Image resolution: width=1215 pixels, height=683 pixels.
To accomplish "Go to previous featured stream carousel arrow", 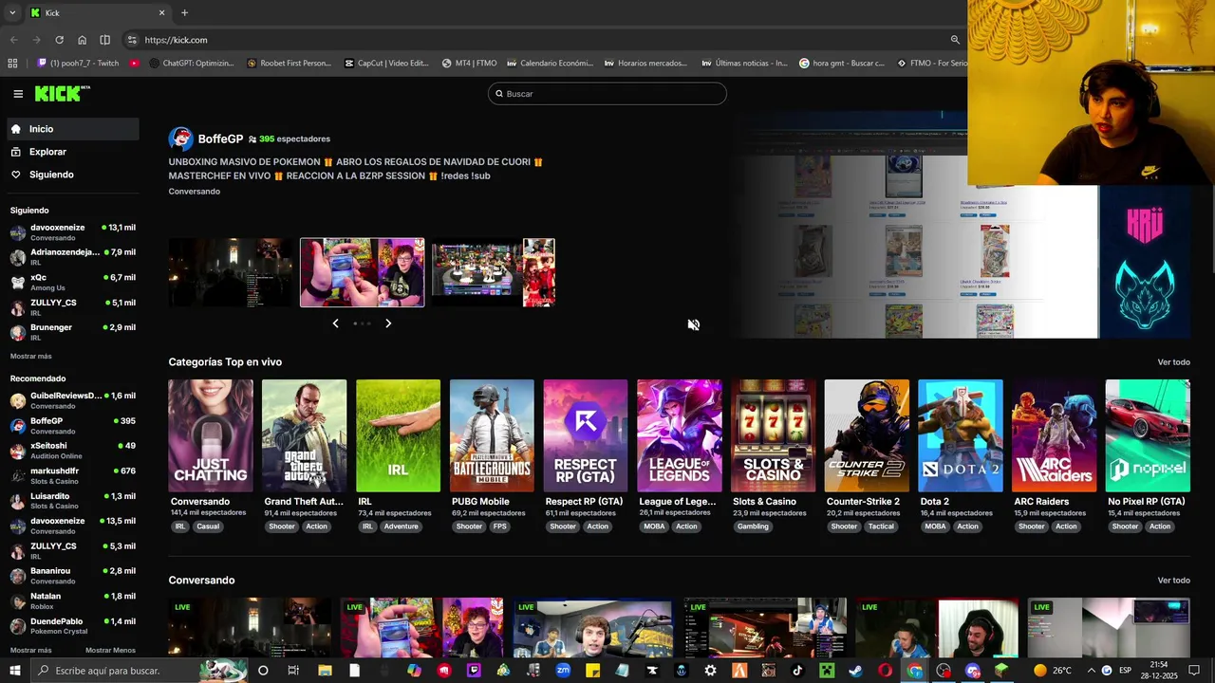I will [x=335, y=323].
